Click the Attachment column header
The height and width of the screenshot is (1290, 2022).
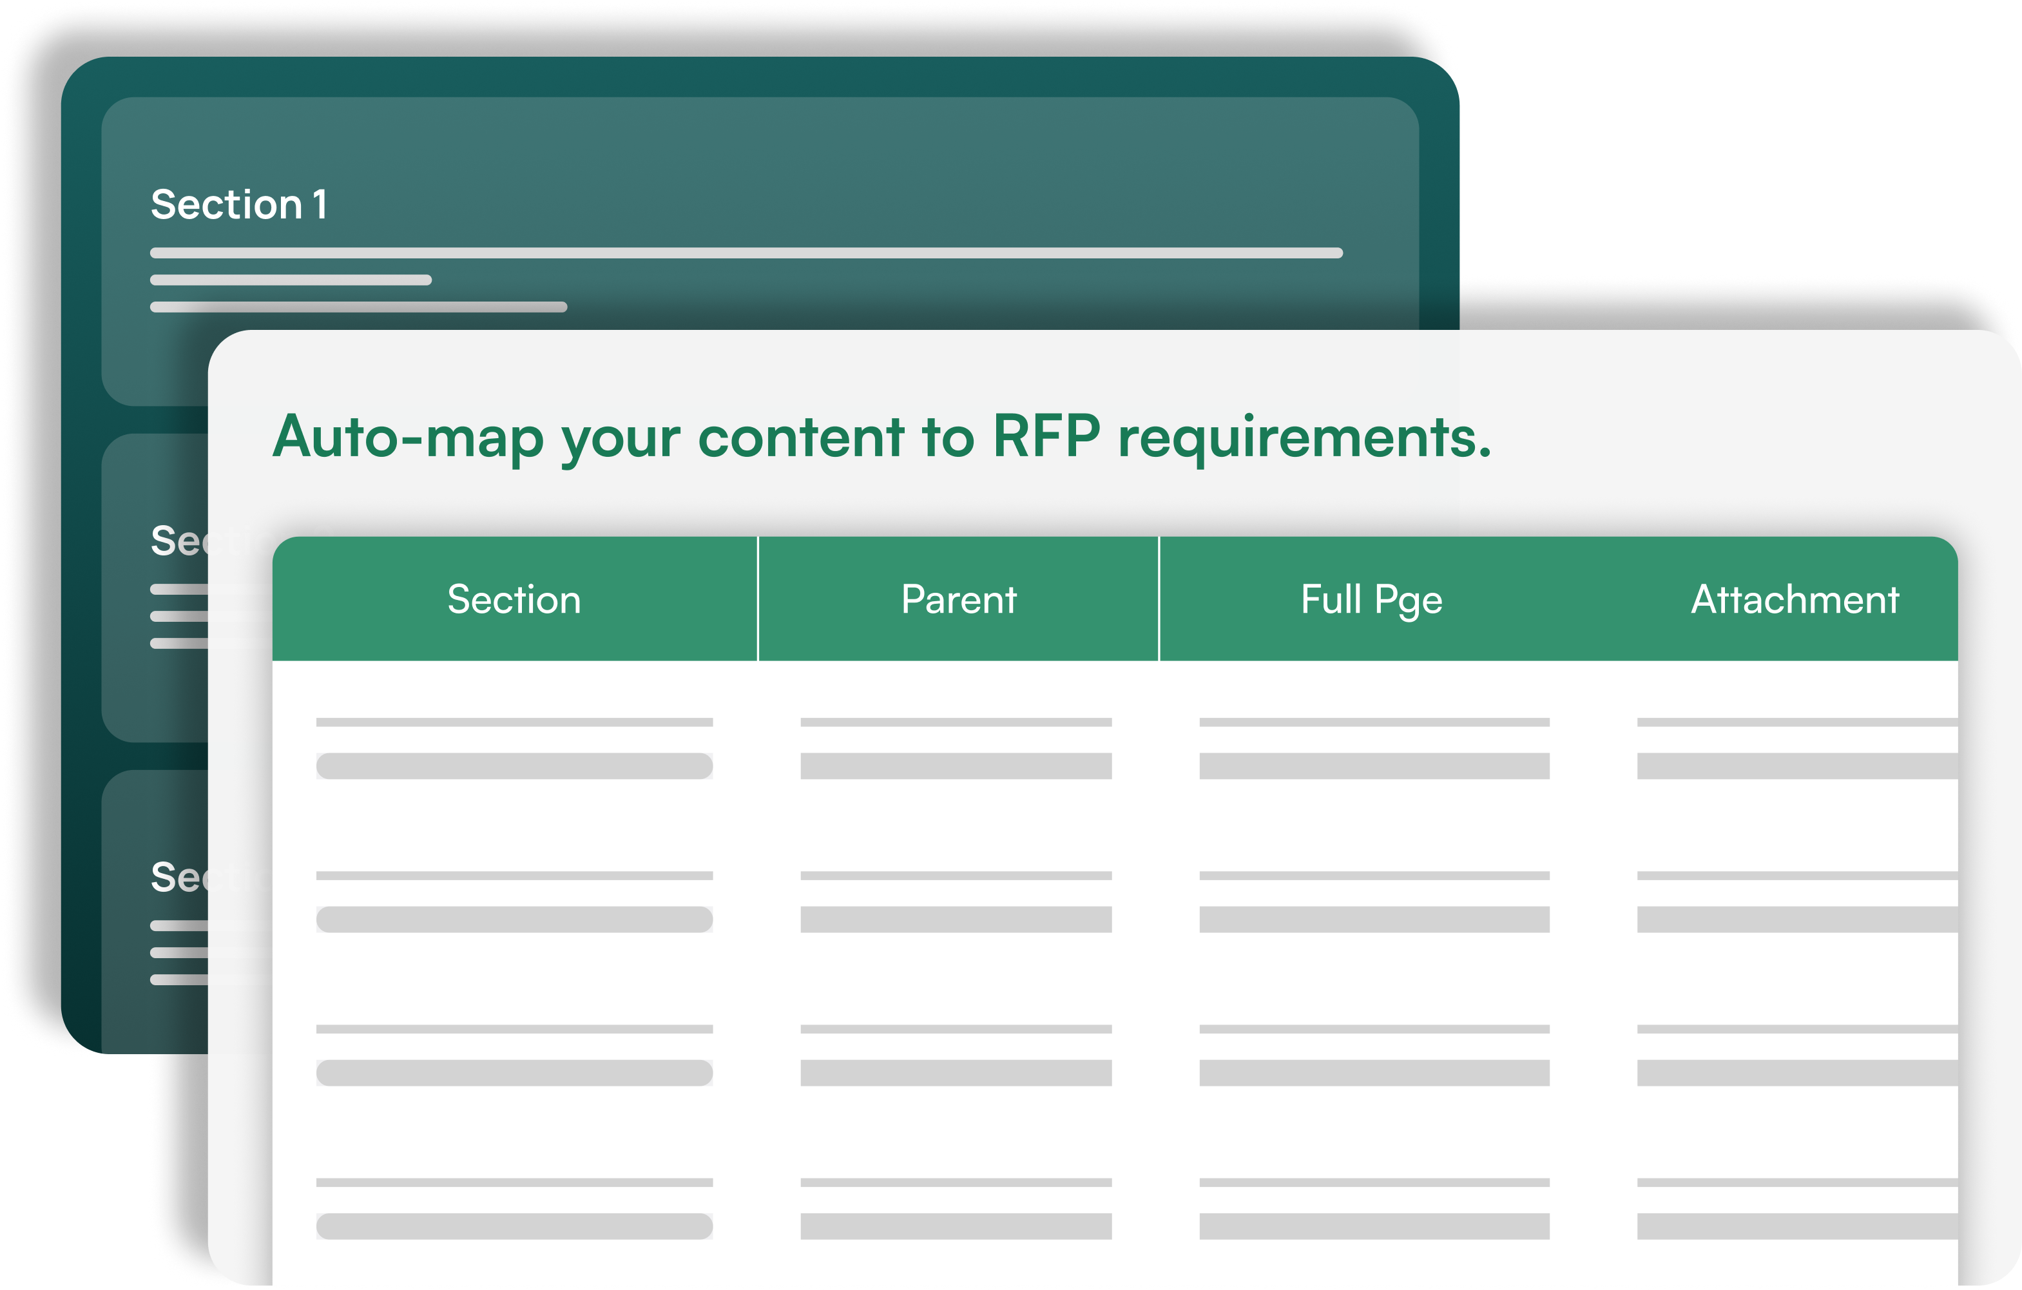pos(1795,600)
